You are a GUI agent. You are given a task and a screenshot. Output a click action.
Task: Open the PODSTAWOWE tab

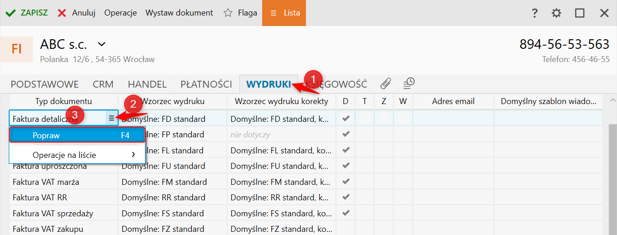click(45, 84)
